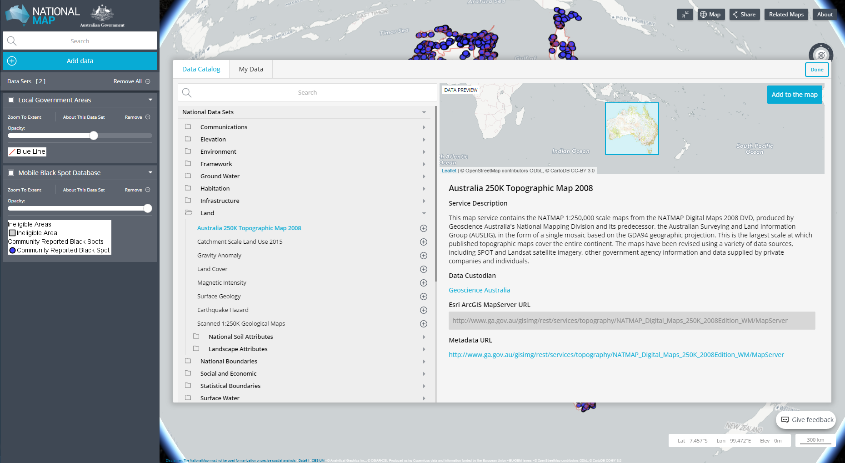The image size is (845, 463).
Task: Click Leaflet attribution link
Action: point(449,171)
